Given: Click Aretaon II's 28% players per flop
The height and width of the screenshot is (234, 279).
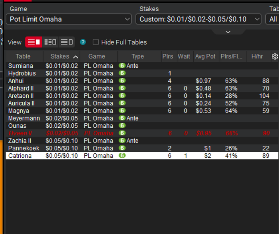Looking at the screenshot, I should click(231, 96).
